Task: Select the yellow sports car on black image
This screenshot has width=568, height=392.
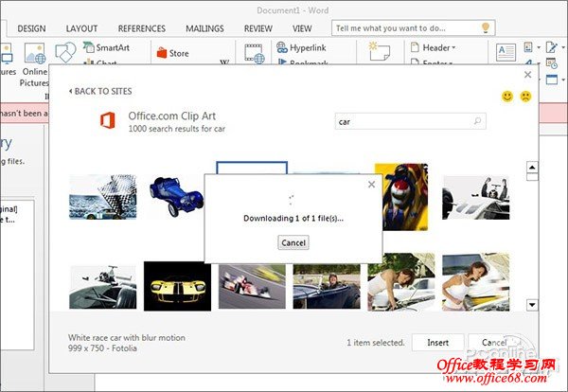Action: 178,286
